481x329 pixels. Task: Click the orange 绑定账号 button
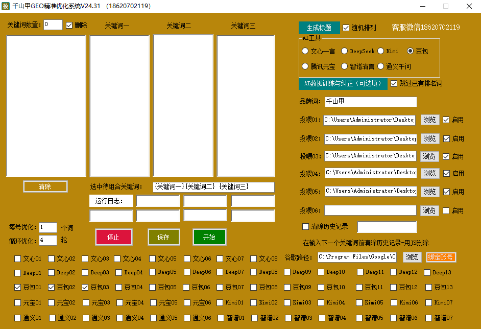pos(441,257)
